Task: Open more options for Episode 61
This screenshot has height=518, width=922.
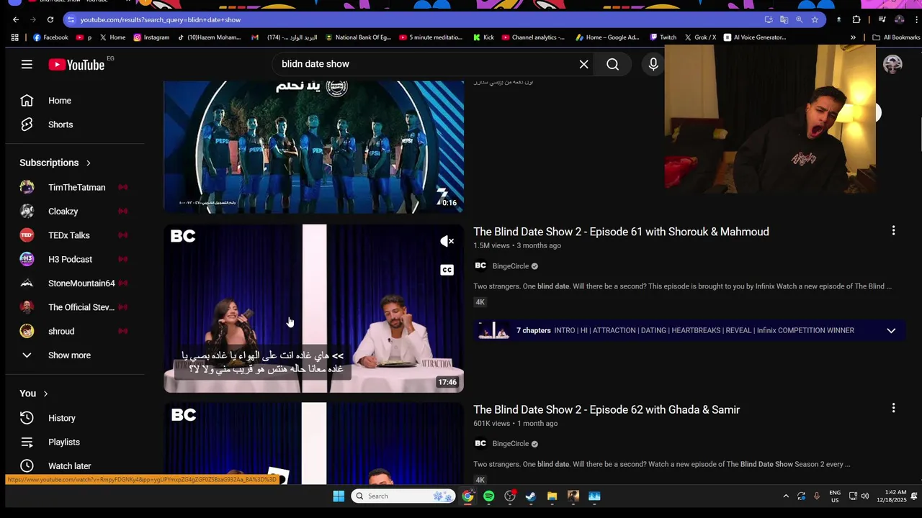Action: coord(893,231)
